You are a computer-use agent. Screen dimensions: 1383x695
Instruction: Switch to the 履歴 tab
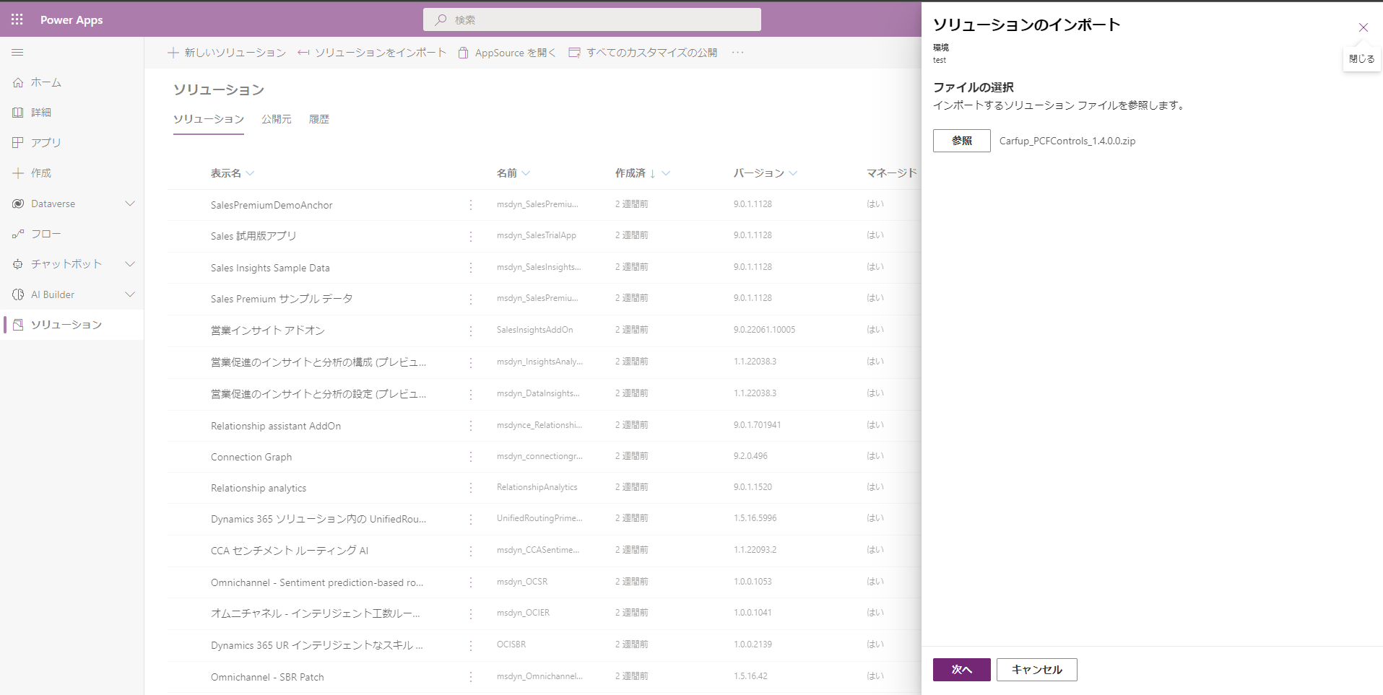[318, 119]
